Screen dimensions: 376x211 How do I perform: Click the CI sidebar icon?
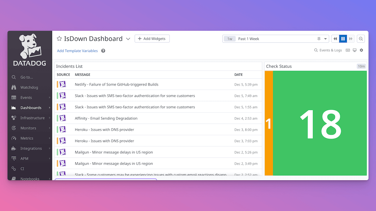(x=14, y=169)
